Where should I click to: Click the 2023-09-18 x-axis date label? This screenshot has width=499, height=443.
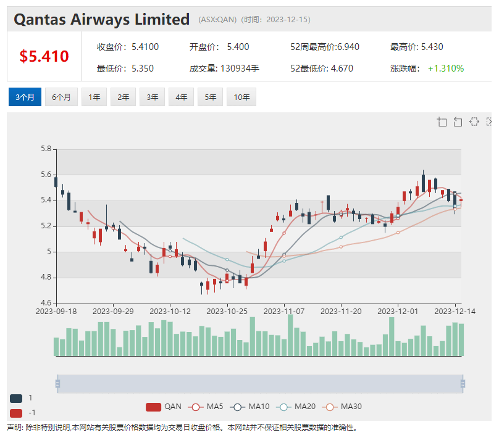point(56,312)
